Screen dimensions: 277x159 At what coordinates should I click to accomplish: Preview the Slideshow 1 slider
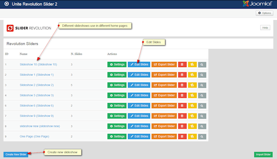202,75
